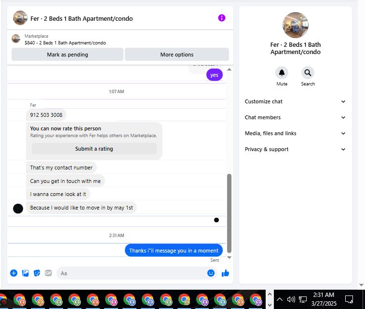Submit a rating for Fer
365x309 pixels.
click(94, 149)
